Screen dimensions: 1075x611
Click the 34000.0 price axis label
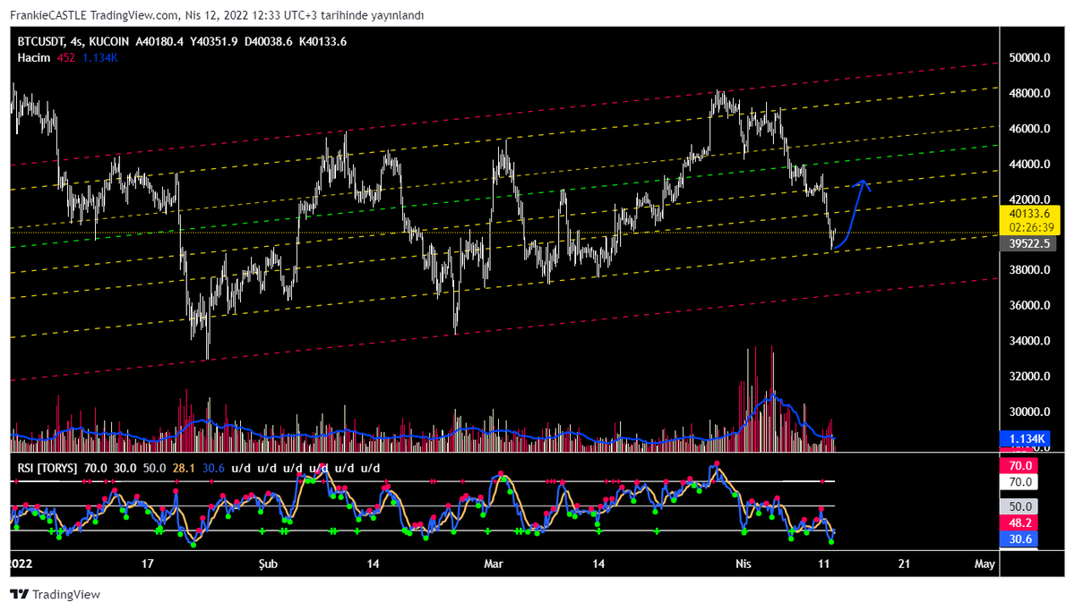pyautogui.click(x=1028, y=341)
